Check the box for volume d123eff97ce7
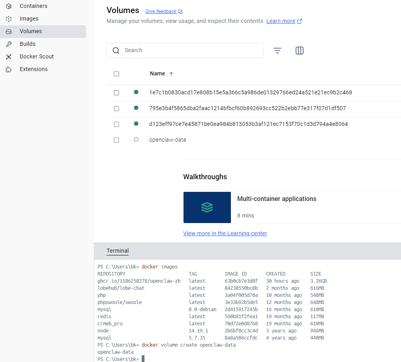 (116, 124)
